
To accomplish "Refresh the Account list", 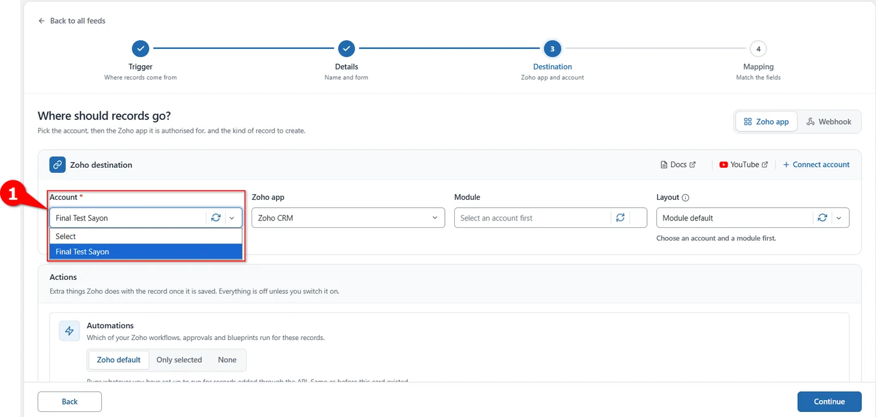I will coord(216,218).
